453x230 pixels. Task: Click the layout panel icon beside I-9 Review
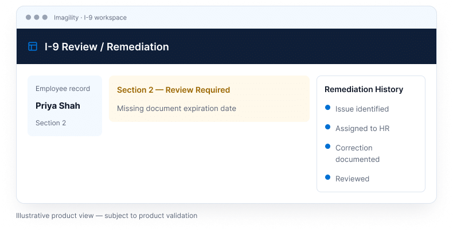point(33,46)
